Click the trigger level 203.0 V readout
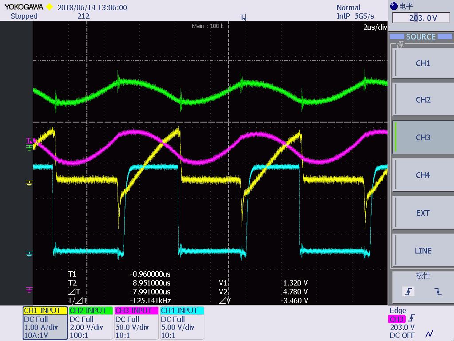This screenshot has width=454, height=341. [402, 327]
